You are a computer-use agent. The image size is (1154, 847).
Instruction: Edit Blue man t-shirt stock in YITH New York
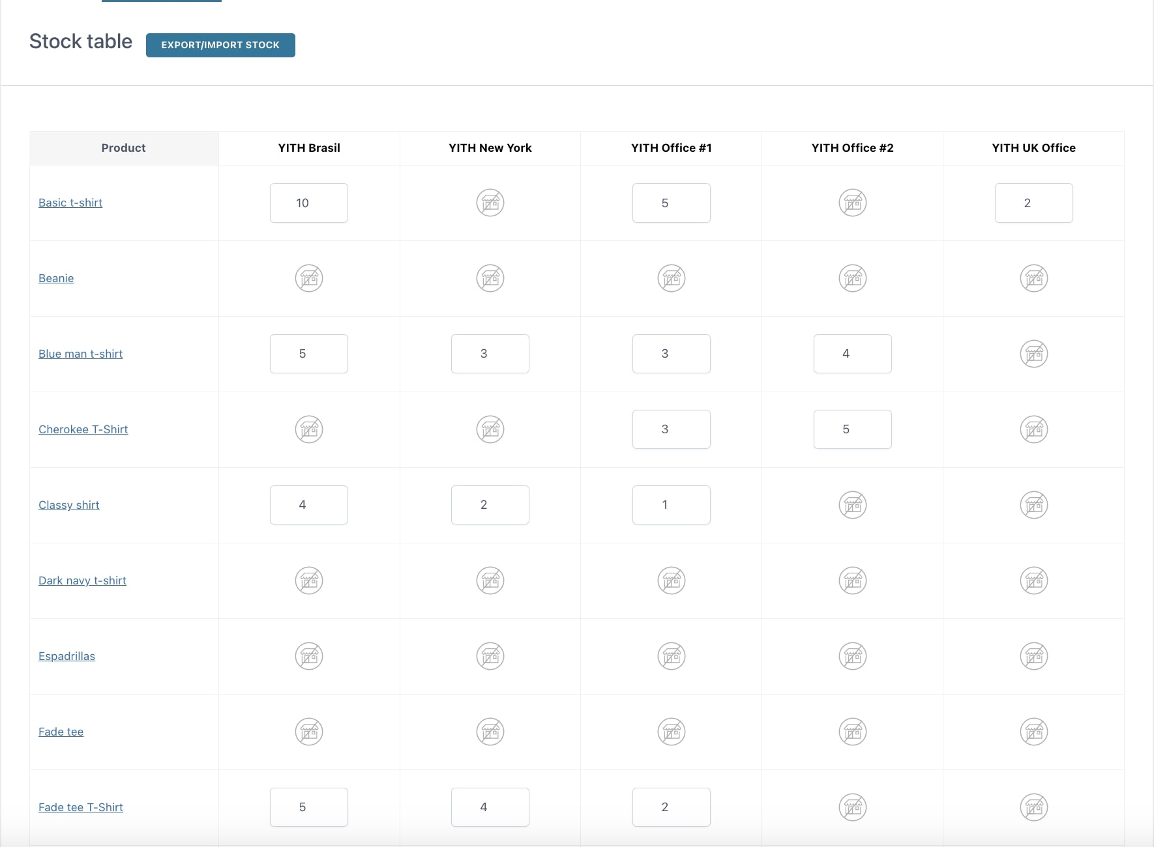[x=490, y=354]
